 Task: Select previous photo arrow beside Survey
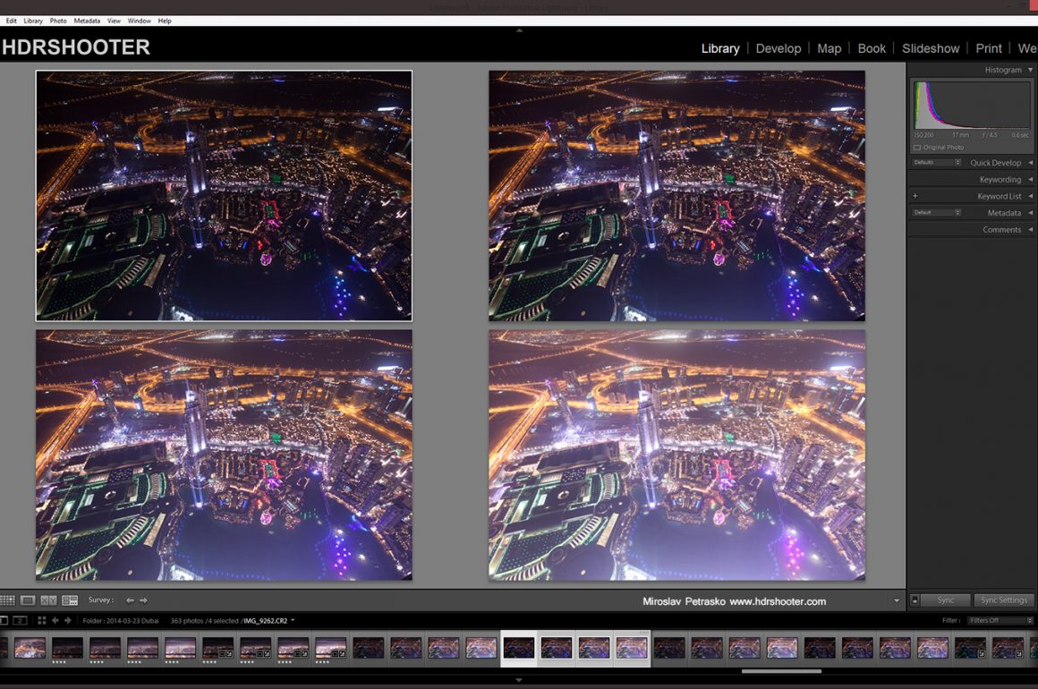click(x=130, y=600)
